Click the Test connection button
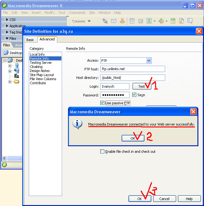 tap(142, 86)
